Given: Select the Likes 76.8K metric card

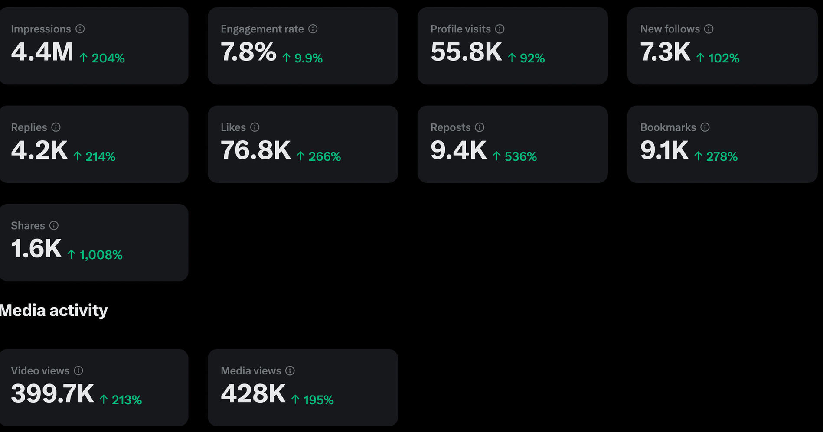Looking at the screenshot, I should [x=303, y=144].
